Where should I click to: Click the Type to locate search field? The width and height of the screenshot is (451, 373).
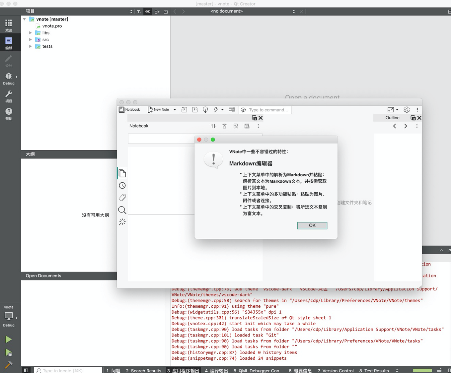(x=68, y=370)
